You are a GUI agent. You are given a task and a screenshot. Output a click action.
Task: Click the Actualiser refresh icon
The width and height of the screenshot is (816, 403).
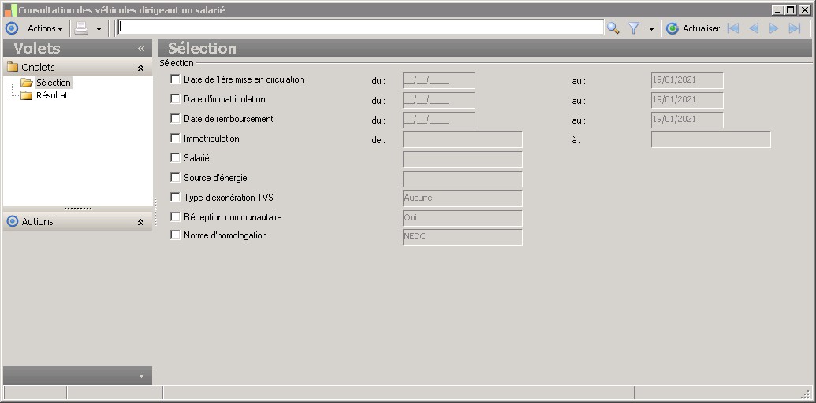coord(673,28)
